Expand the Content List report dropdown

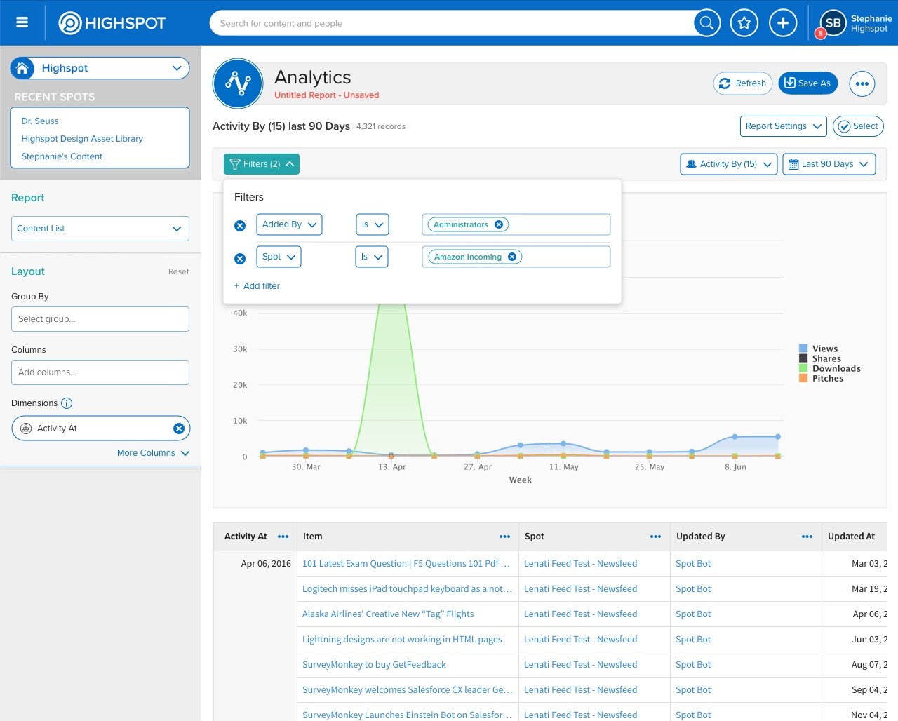click(x=100, y=229)
